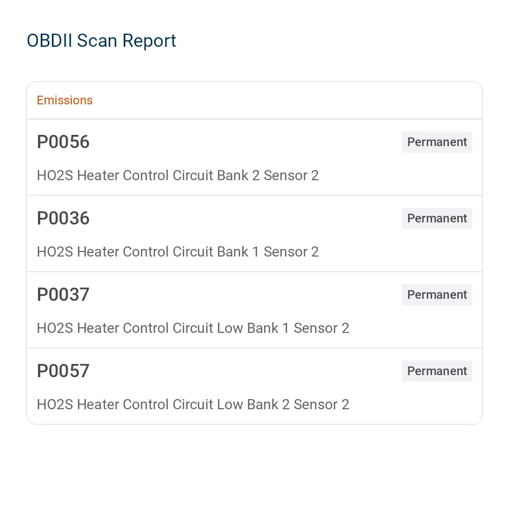Click the word Report in the title
The height and width of the screenshot is (509, 509).
149,41
